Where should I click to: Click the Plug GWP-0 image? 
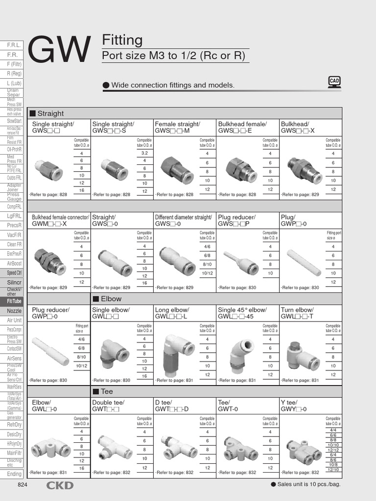(x=304, y=263)
